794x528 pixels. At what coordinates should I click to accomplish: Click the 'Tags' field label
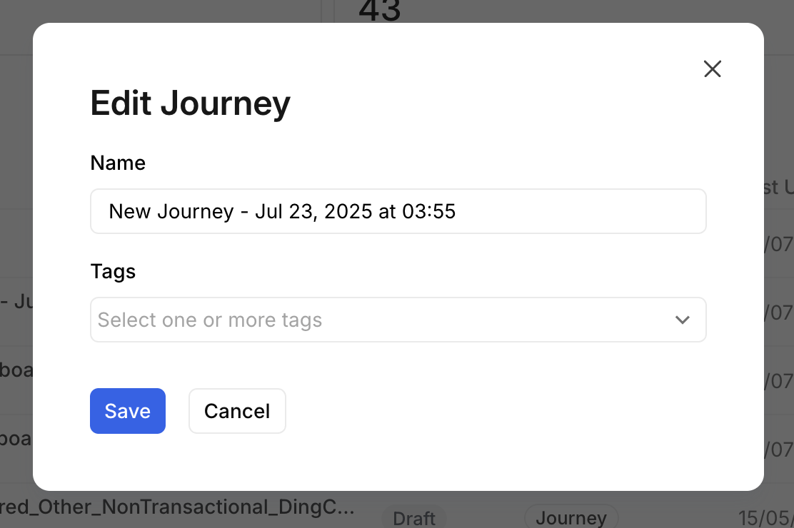(113, 271)
